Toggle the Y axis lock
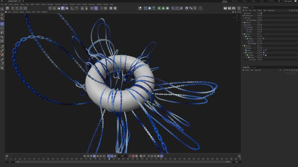 [x=17, y=8]
